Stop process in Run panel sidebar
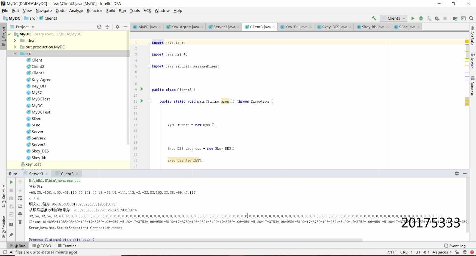This screenshot has height=256, width=476. click(11, 190)
